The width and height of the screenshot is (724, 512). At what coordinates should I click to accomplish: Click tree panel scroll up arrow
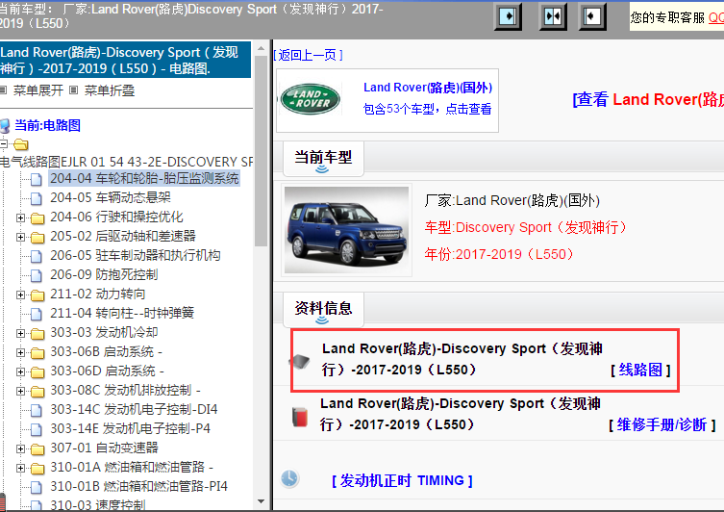pos(261,48)
